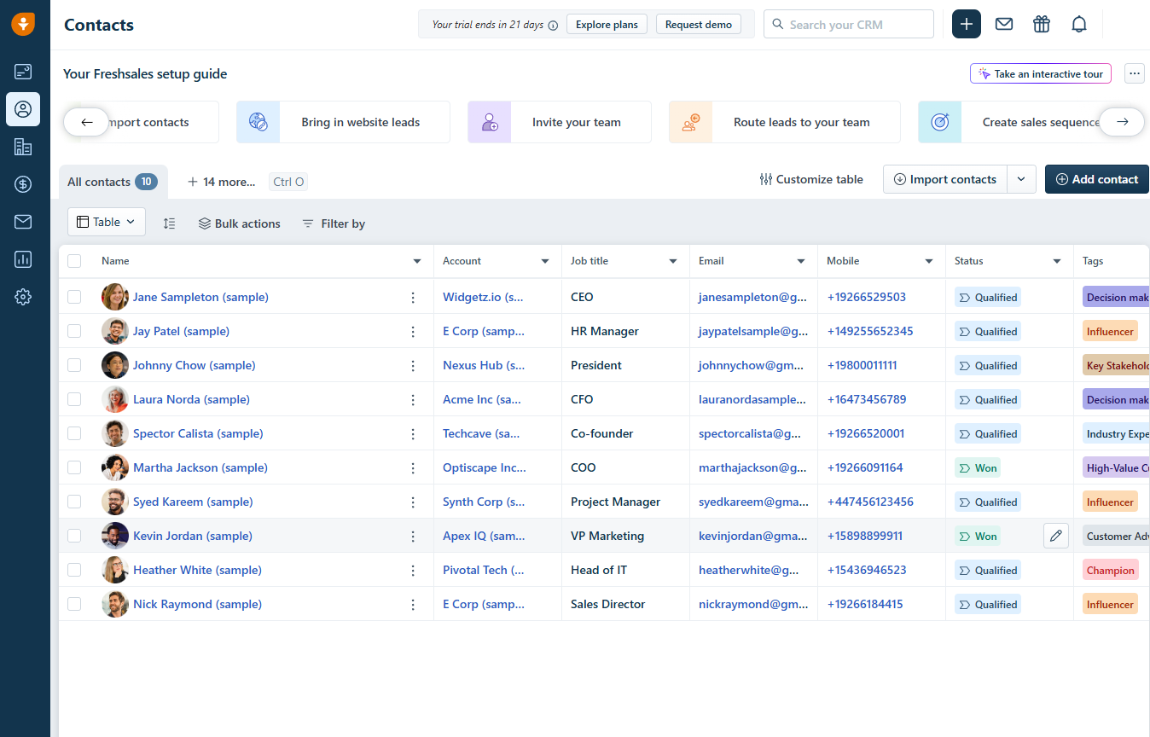Open the Email inbox from the sidebar
1150x737 pixels.
[x=23, y=222]
